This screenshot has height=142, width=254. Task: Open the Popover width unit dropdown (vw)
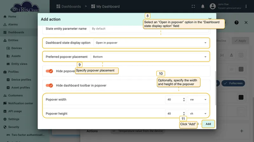click(x=198, y=99)
